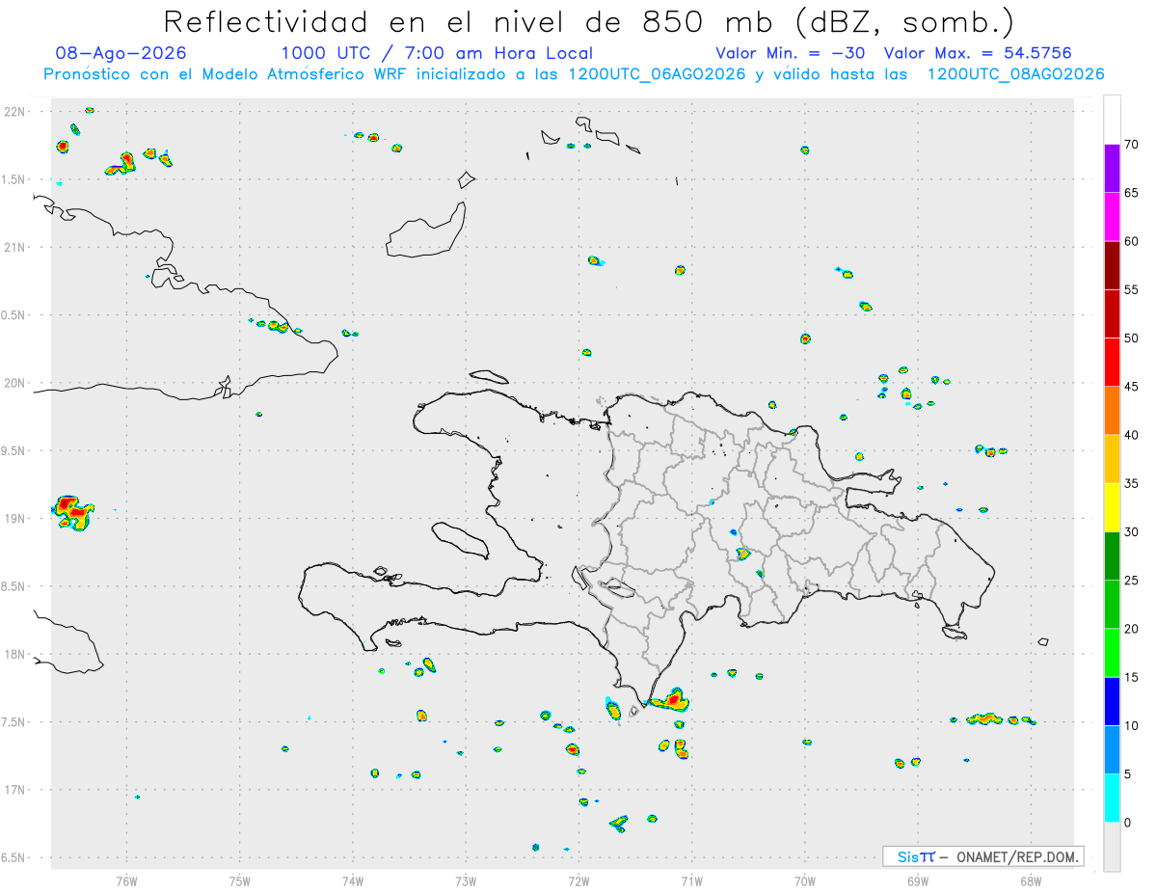This screenshot has width=1157, height=894.
Task: Select the '45' colorbar tick label
Action: [x=1131, y=387]
